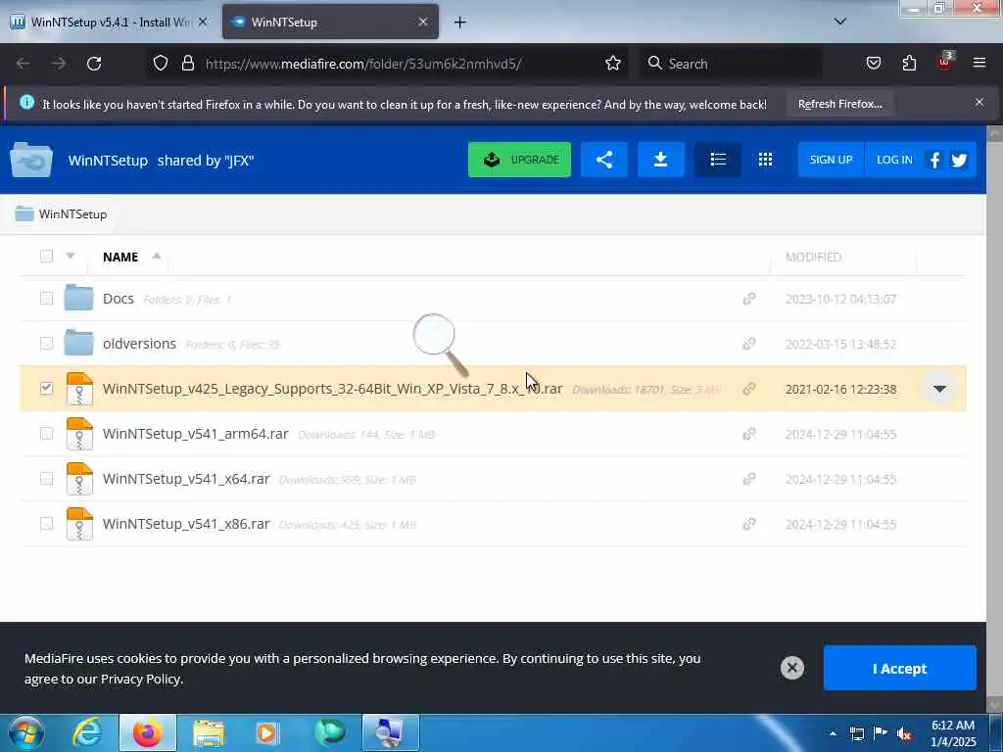Screen dimensions: 1003x752
Task: Dismiss the cookie notice with round X
Action: point(791,668)
